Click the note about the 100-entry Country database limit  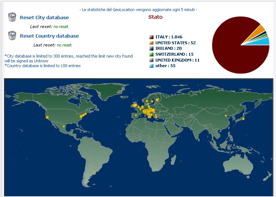(x=42, y=66)
